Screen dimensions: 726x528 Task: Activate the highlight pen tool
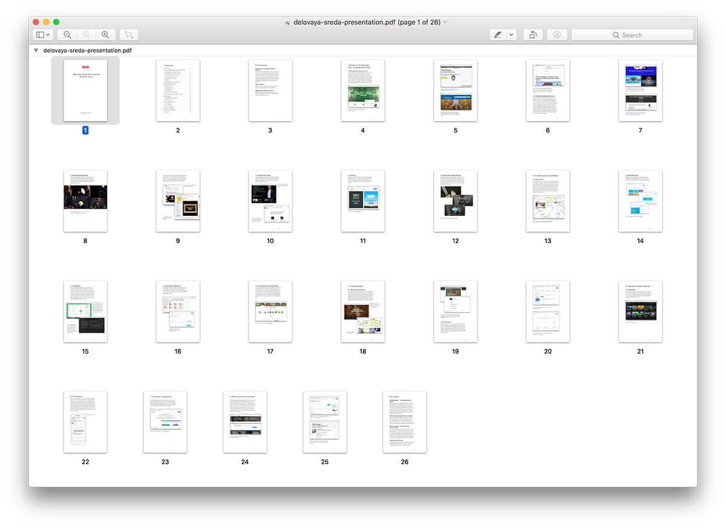[x=497, y=35]
